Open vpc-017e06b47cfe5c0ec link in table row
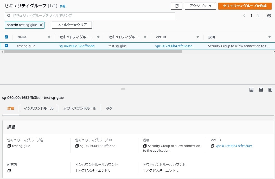 click(174, 46)
